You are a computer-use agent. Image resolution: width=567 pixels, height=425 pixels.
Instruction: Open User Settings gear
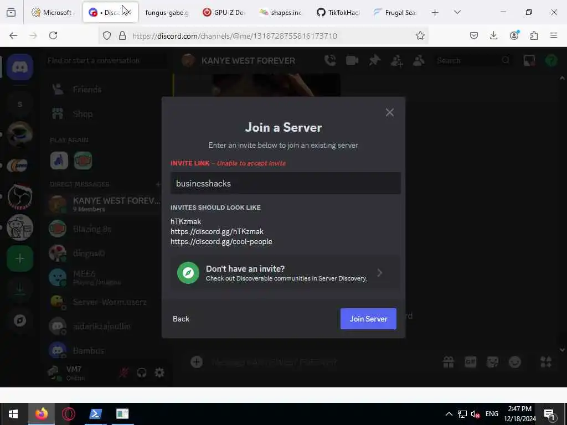point(159,372)
